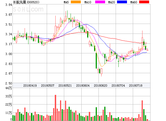Click the MA20 legend label
Image resolution: width=166 pixels, height=121 pixels.
pyautogui.click(x=111, y=2)
